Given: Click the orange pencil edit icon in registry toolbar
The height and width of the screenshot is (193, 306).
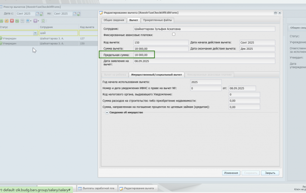Looking at the screenshot, I should 7,21.
